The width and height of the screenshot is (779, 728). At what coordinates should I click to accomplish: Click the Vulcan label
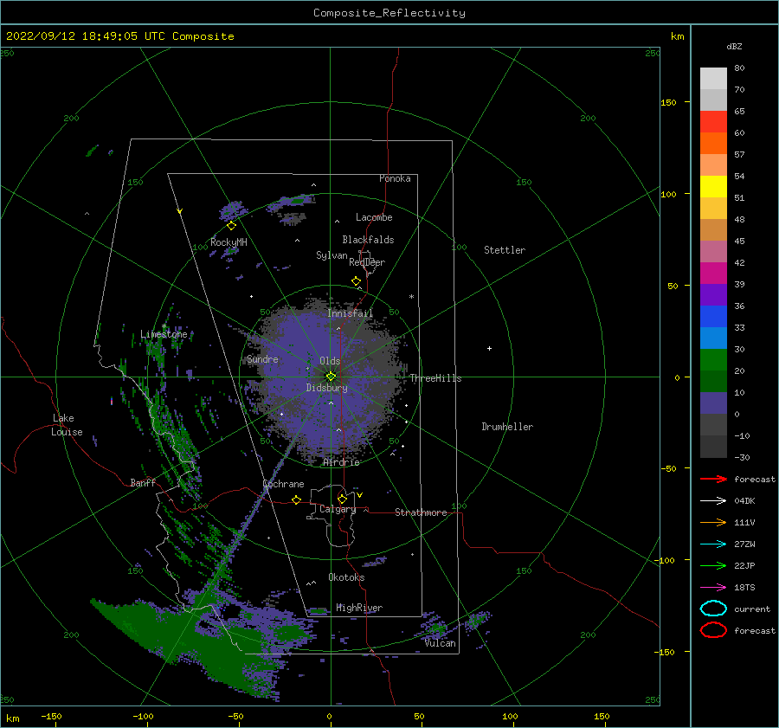(441, 643)
